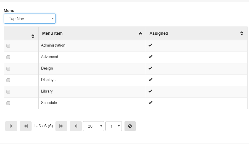249x145 pixels.
Task: Go to previous page with rewind icon
Action: point(26,126)
